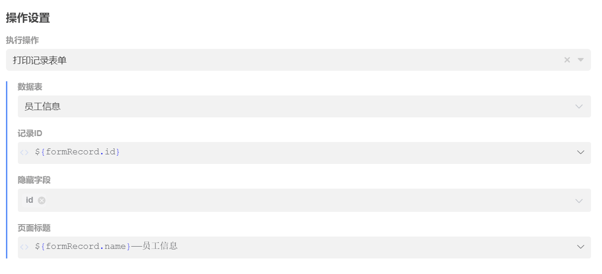The image size is (602, 274).
Task: Open the 隐藏字段 dropdown chevron
Action: point(579,201)
